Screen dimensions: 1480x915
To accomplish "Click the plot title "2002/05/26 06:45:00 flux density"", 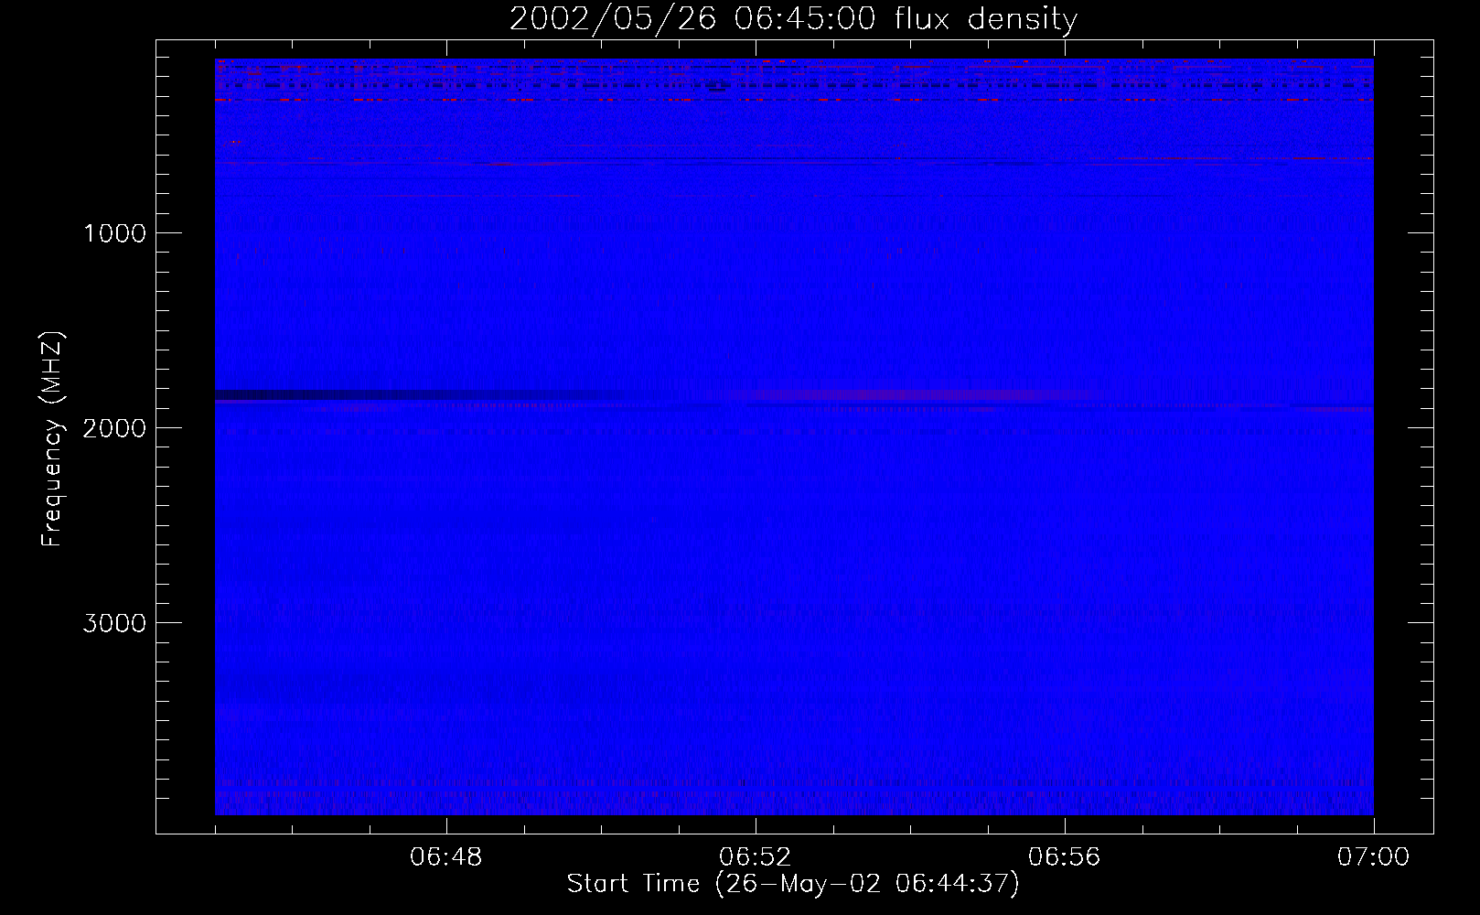I will click(x=793, y=19).
